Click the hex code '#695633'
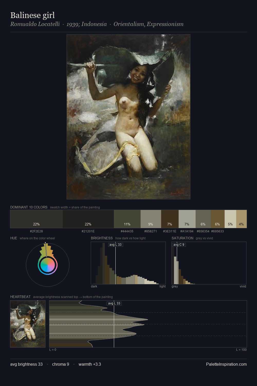Viewport: 257px width, 386px height. pos(217,231)
